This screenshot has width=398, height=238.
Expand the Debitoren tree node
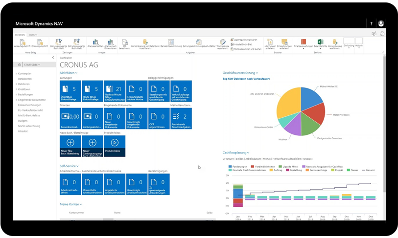pos(16,84)
